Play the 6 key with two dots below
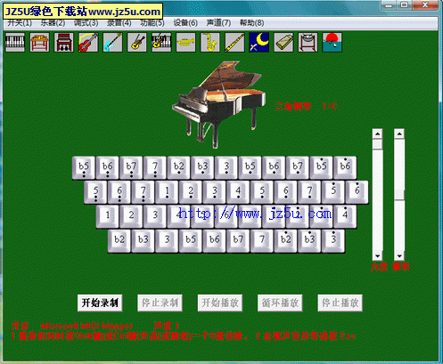 [x=119, y=192]
